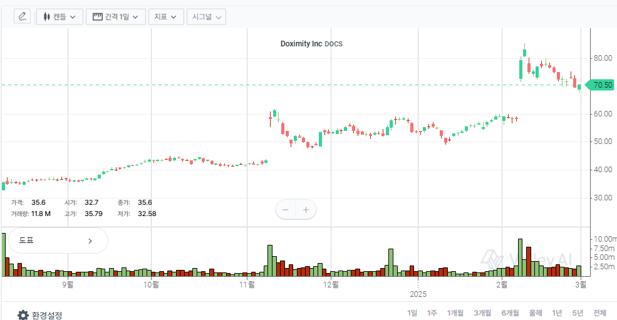Select the 올해 time range
Viewport: 617px width, 320px height.
click(536, 313)
